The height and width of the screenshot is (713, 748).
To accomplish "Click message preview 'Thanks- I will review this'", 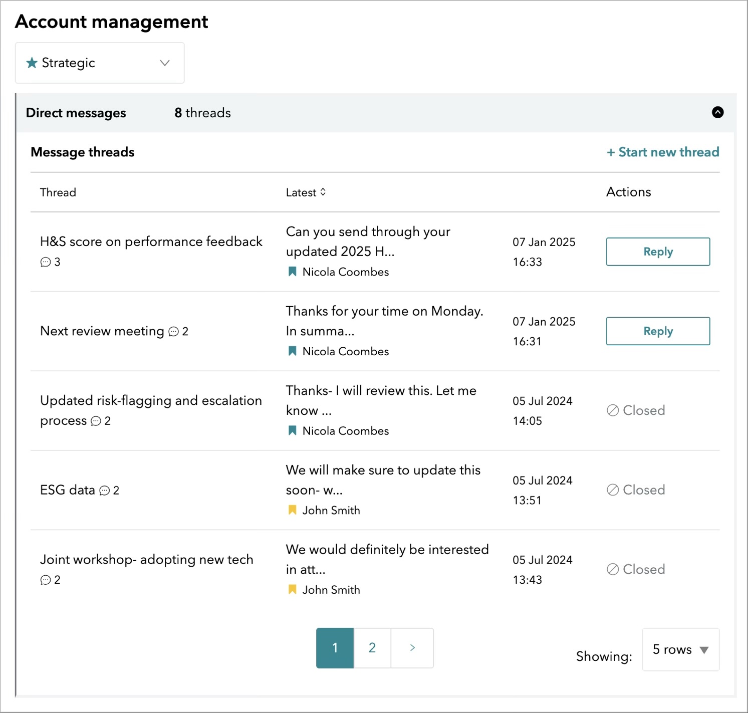I will tap(381, 400).
